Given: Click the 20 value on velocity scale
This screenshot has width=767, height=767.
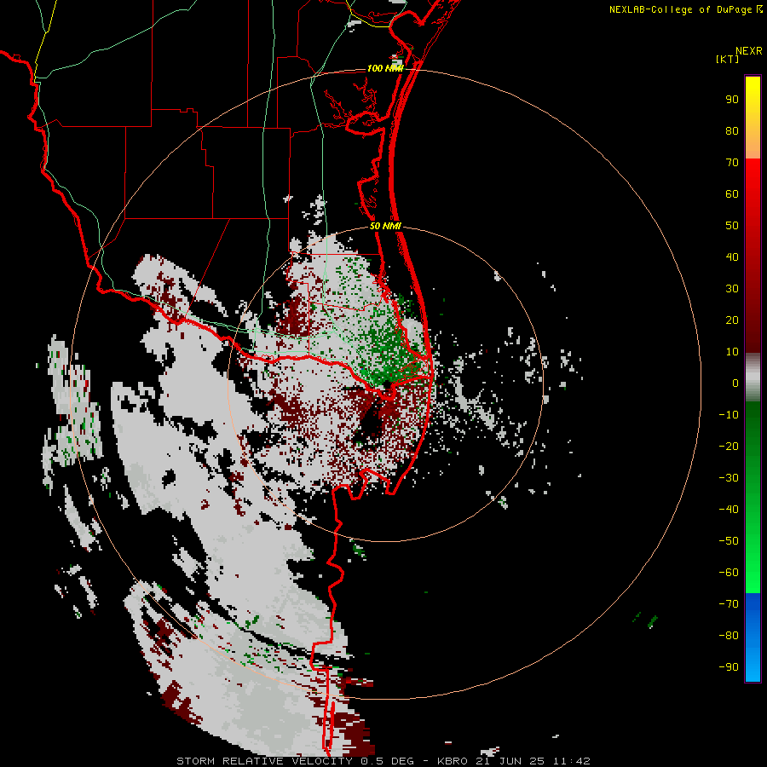Looking at the screenshot, I should pyautogui.click(x=732, y=320).
